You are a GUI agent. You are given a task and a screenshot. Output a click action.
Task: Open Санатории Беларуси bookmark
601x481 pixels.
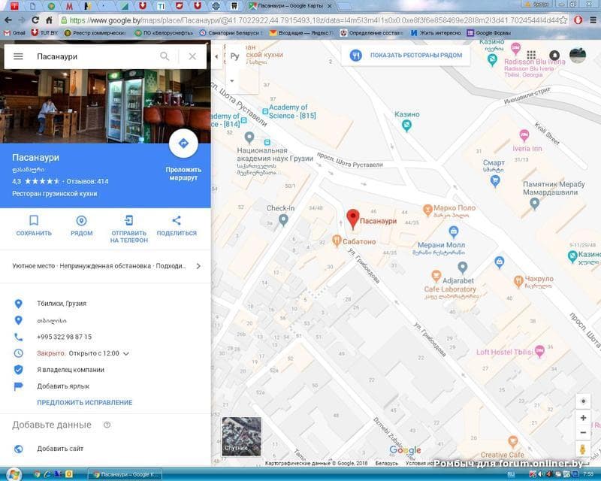click(231, 33)
